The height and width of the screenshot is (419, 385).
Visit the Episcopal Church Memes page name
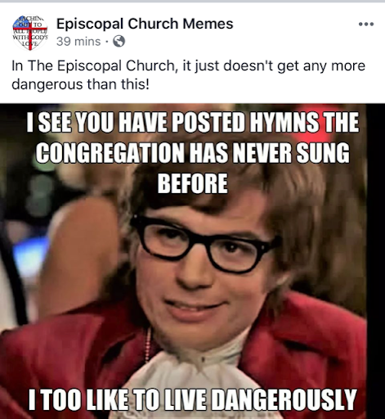pos(145,24)
